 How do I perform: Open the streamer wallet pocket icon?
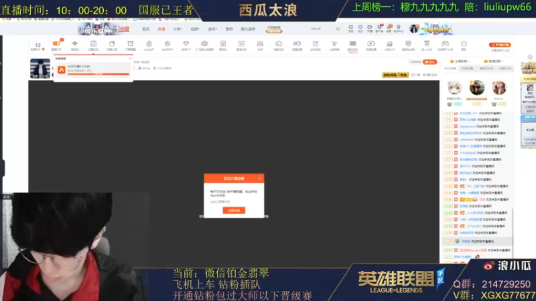tap(112, 45)
